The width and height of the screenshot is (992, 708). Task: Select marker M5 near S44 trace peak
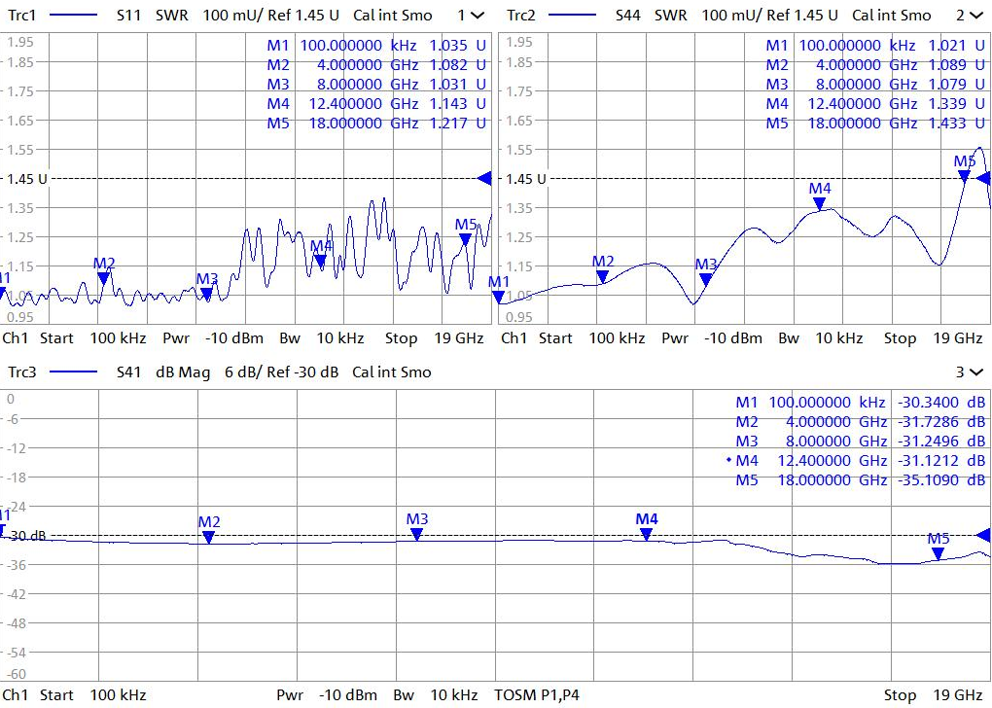pyautogui.click(x=964, y=176)
